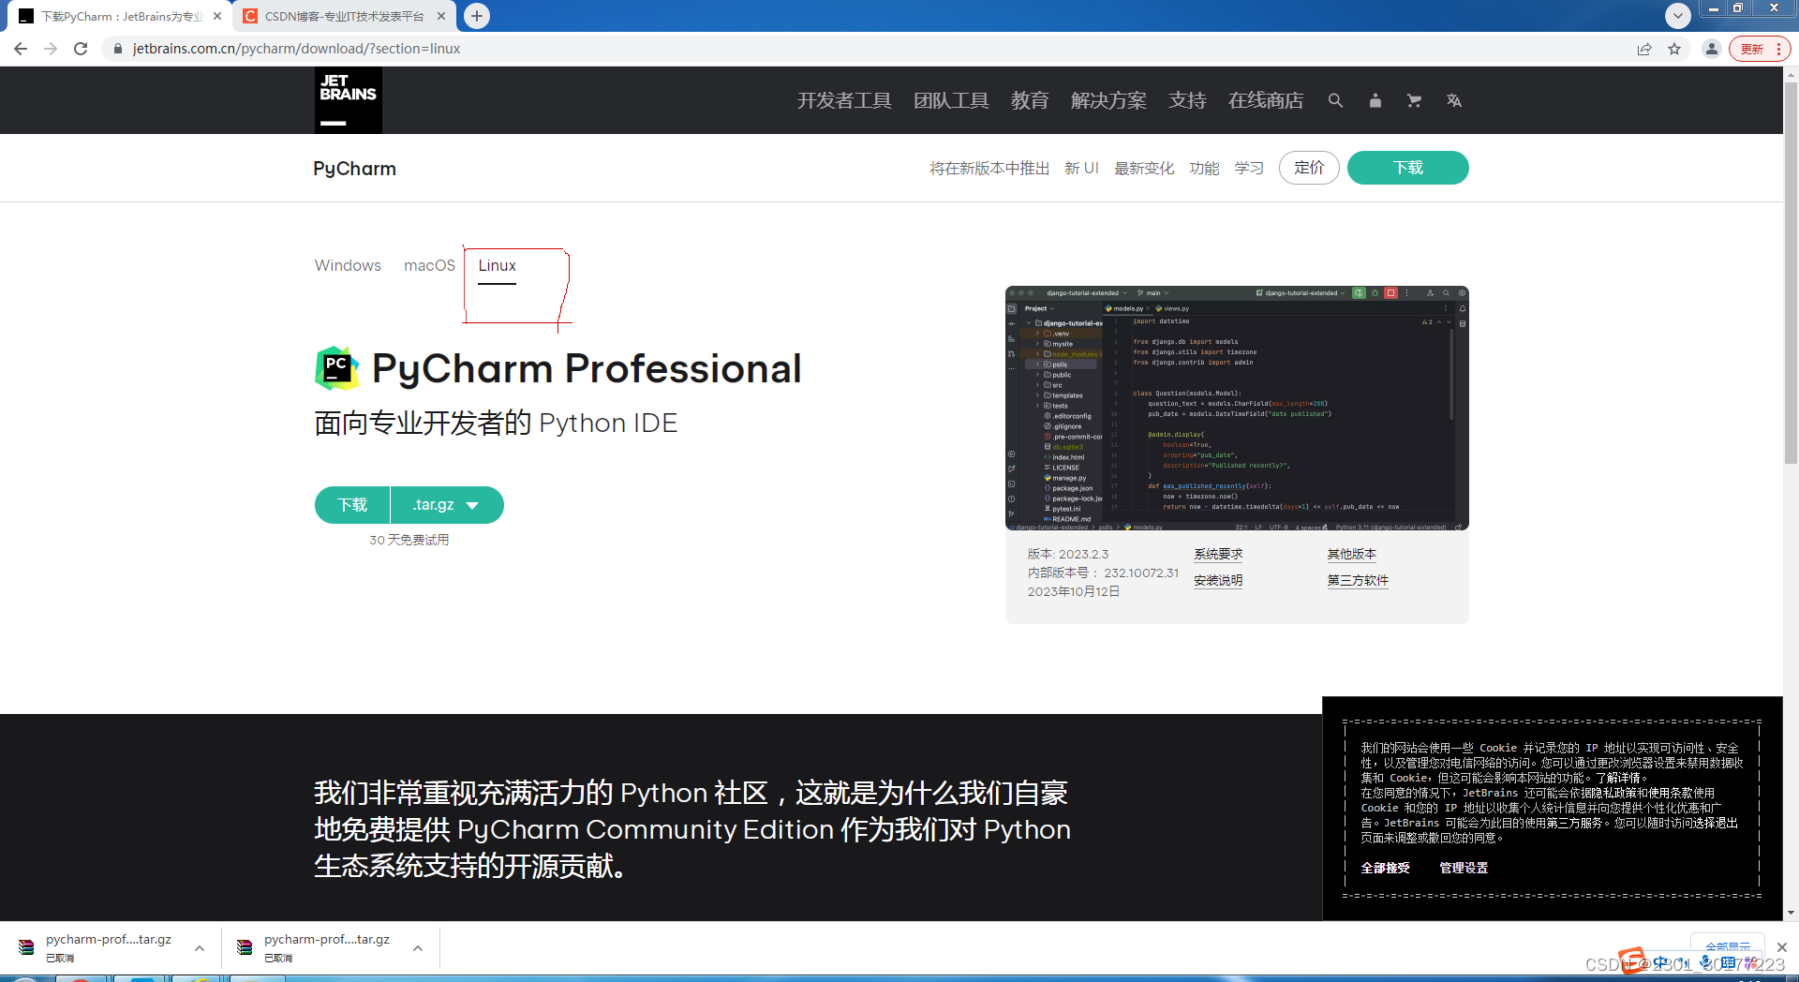Click the JetBrains logo
Viewport: 1799px width, 982px height.
[348, 100]
